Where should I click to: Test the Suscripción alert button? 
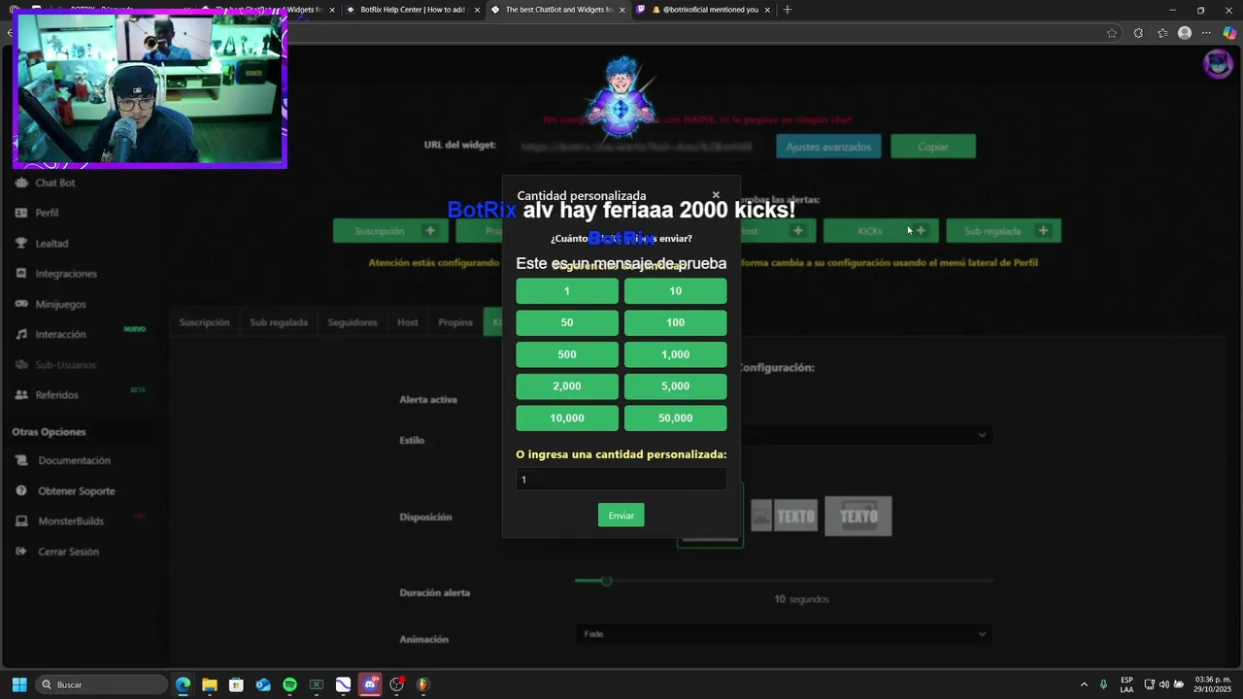click(x=390, y=231)
